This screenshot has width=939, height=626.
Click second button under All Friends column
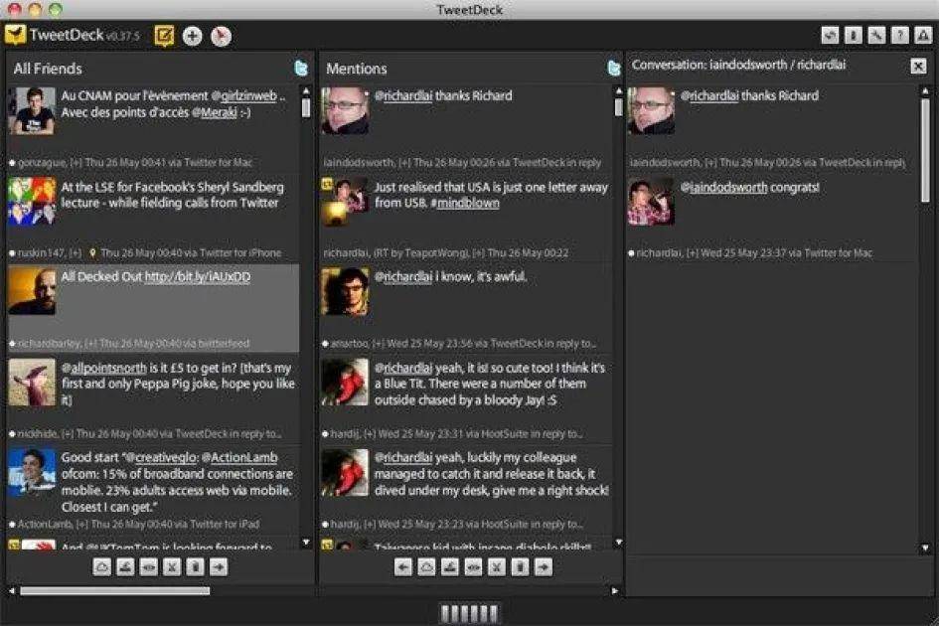(x=125, y=566)
